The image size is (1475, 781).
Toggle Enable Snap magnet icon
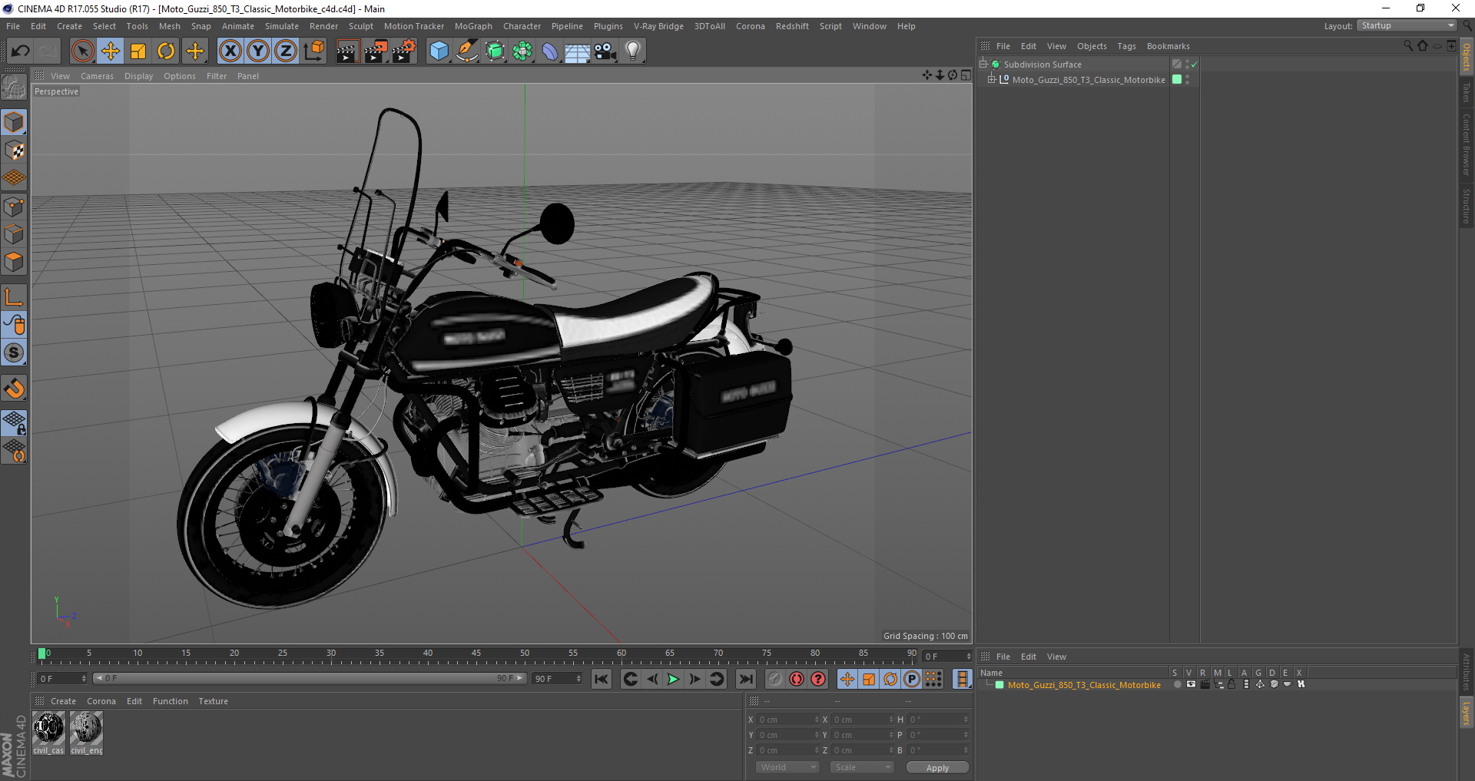pyautogui.click(x=14, y=389)
